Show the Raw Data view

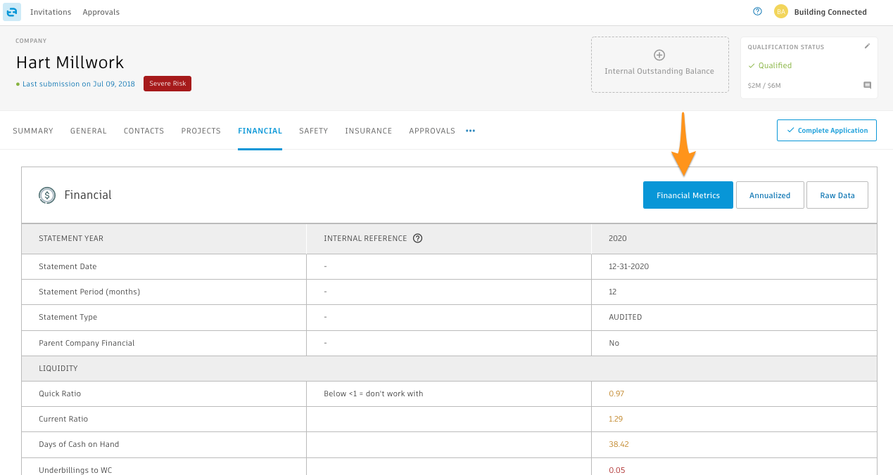click(837, 195)
